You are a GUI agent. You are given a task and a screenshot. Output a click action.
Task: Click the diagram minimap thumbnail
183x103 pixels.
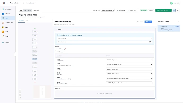[x=42, y=92]
